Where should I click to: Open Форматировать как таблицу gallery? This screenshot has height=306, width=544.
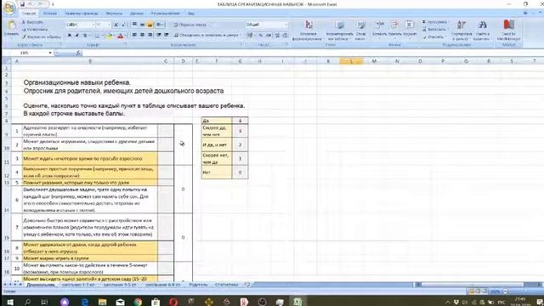click(x=340, y=31)
